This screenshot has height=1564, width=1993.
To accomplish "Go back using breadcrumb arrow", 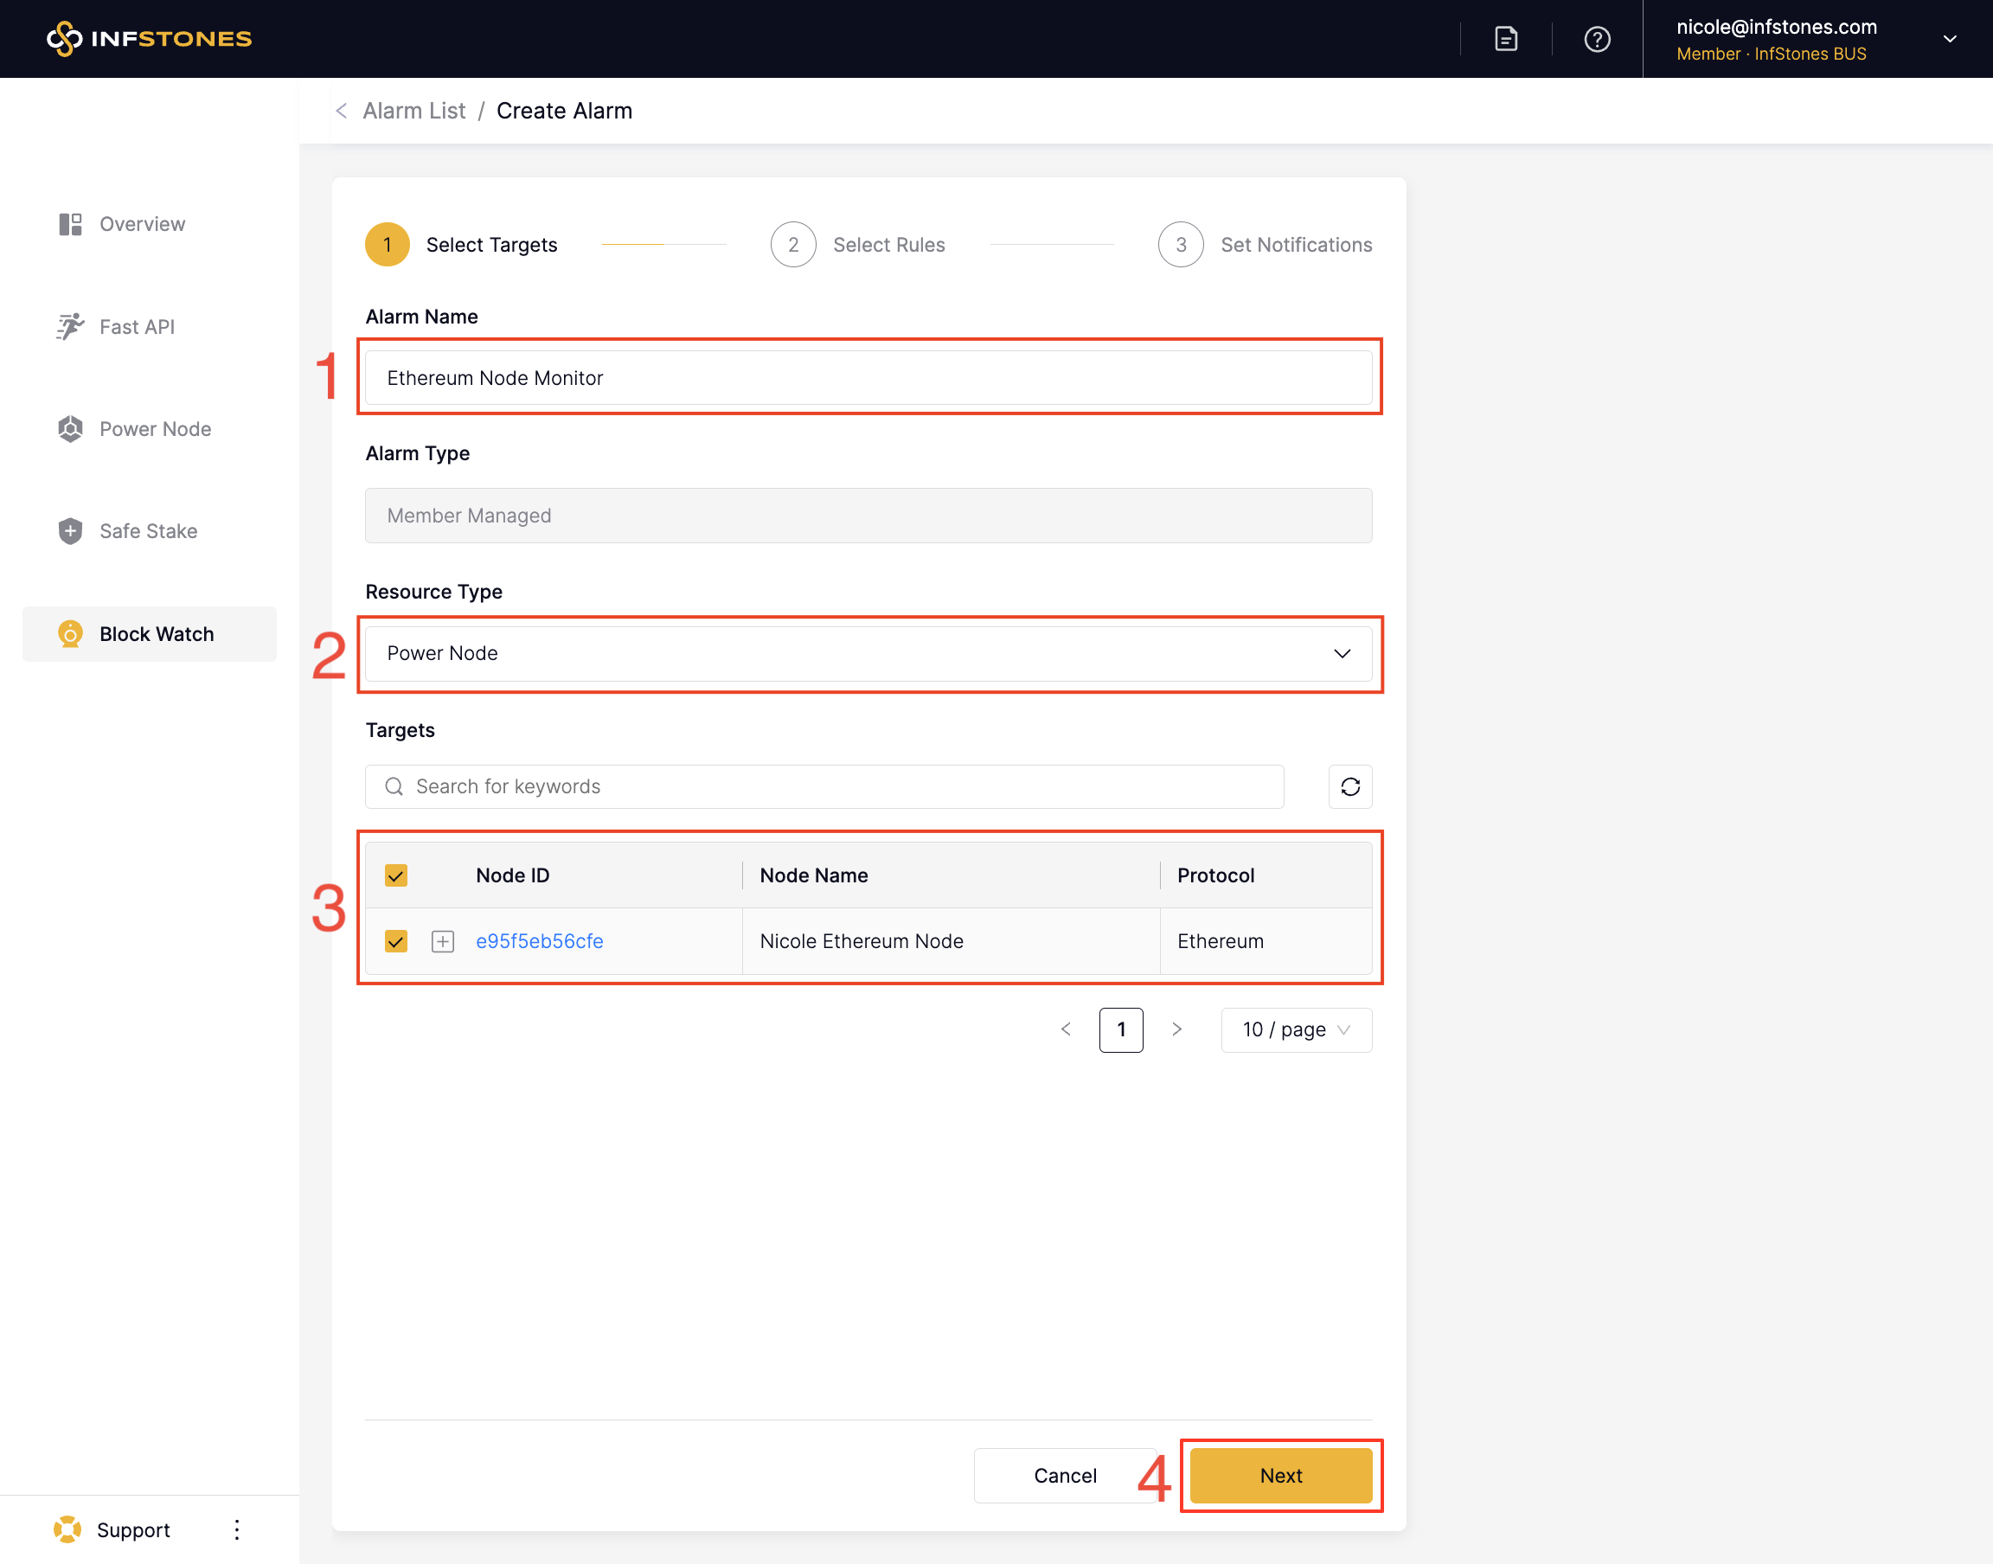I will click(x=342, y=111).
